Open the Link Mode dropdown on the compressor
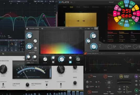 [16, 86]
